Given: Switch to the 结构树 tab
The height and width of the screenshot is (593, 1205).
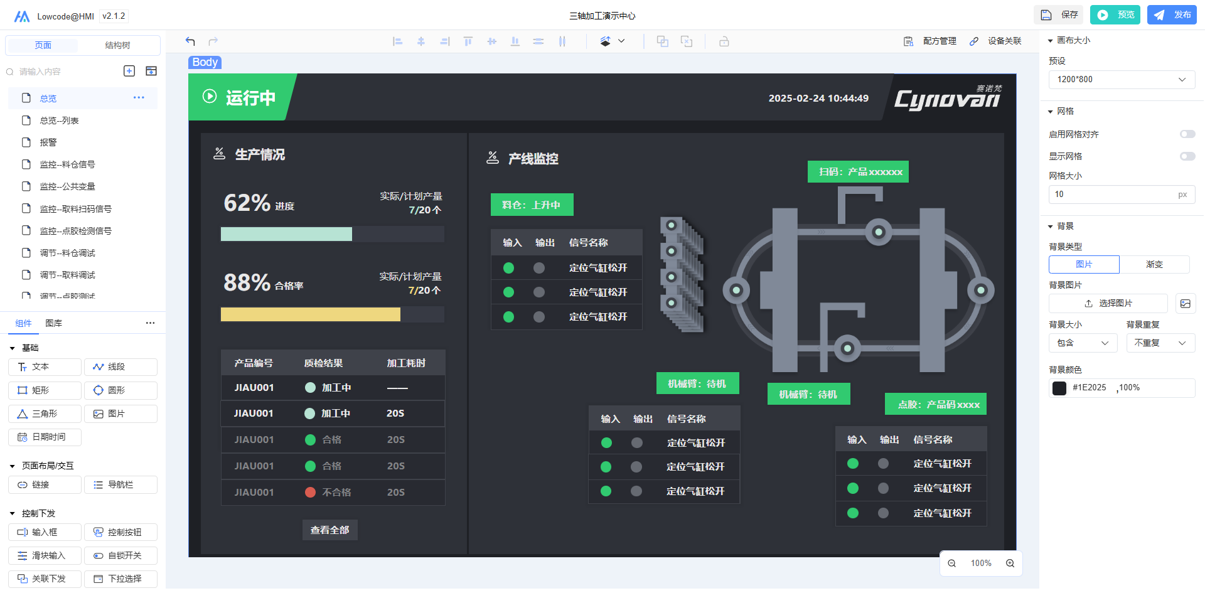Looking at the screenshot, I should (117, 45).
